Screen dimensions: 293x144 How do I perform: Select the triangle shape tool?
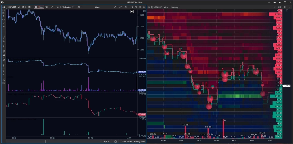(x=3, y=37)
